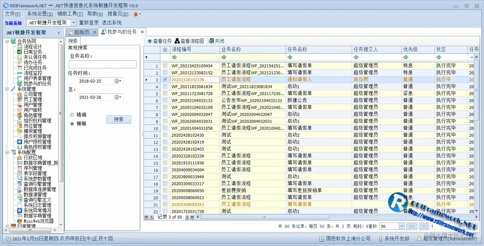
Task: Collapse the 系统管理 tree node
Action: click(x=7, y=89)
